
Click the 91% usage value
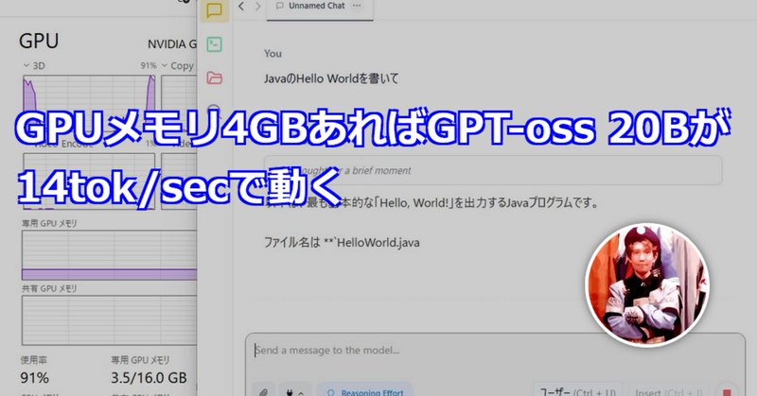(34, 378)
